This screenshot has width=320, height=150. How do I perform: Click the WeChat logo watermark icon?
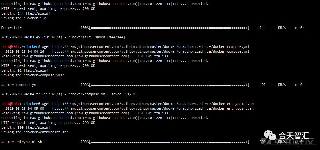(x=271, y=135)
